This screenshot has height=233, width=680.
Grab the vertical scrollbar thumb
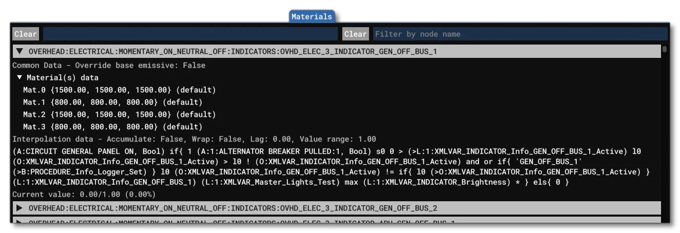[665, 49]
